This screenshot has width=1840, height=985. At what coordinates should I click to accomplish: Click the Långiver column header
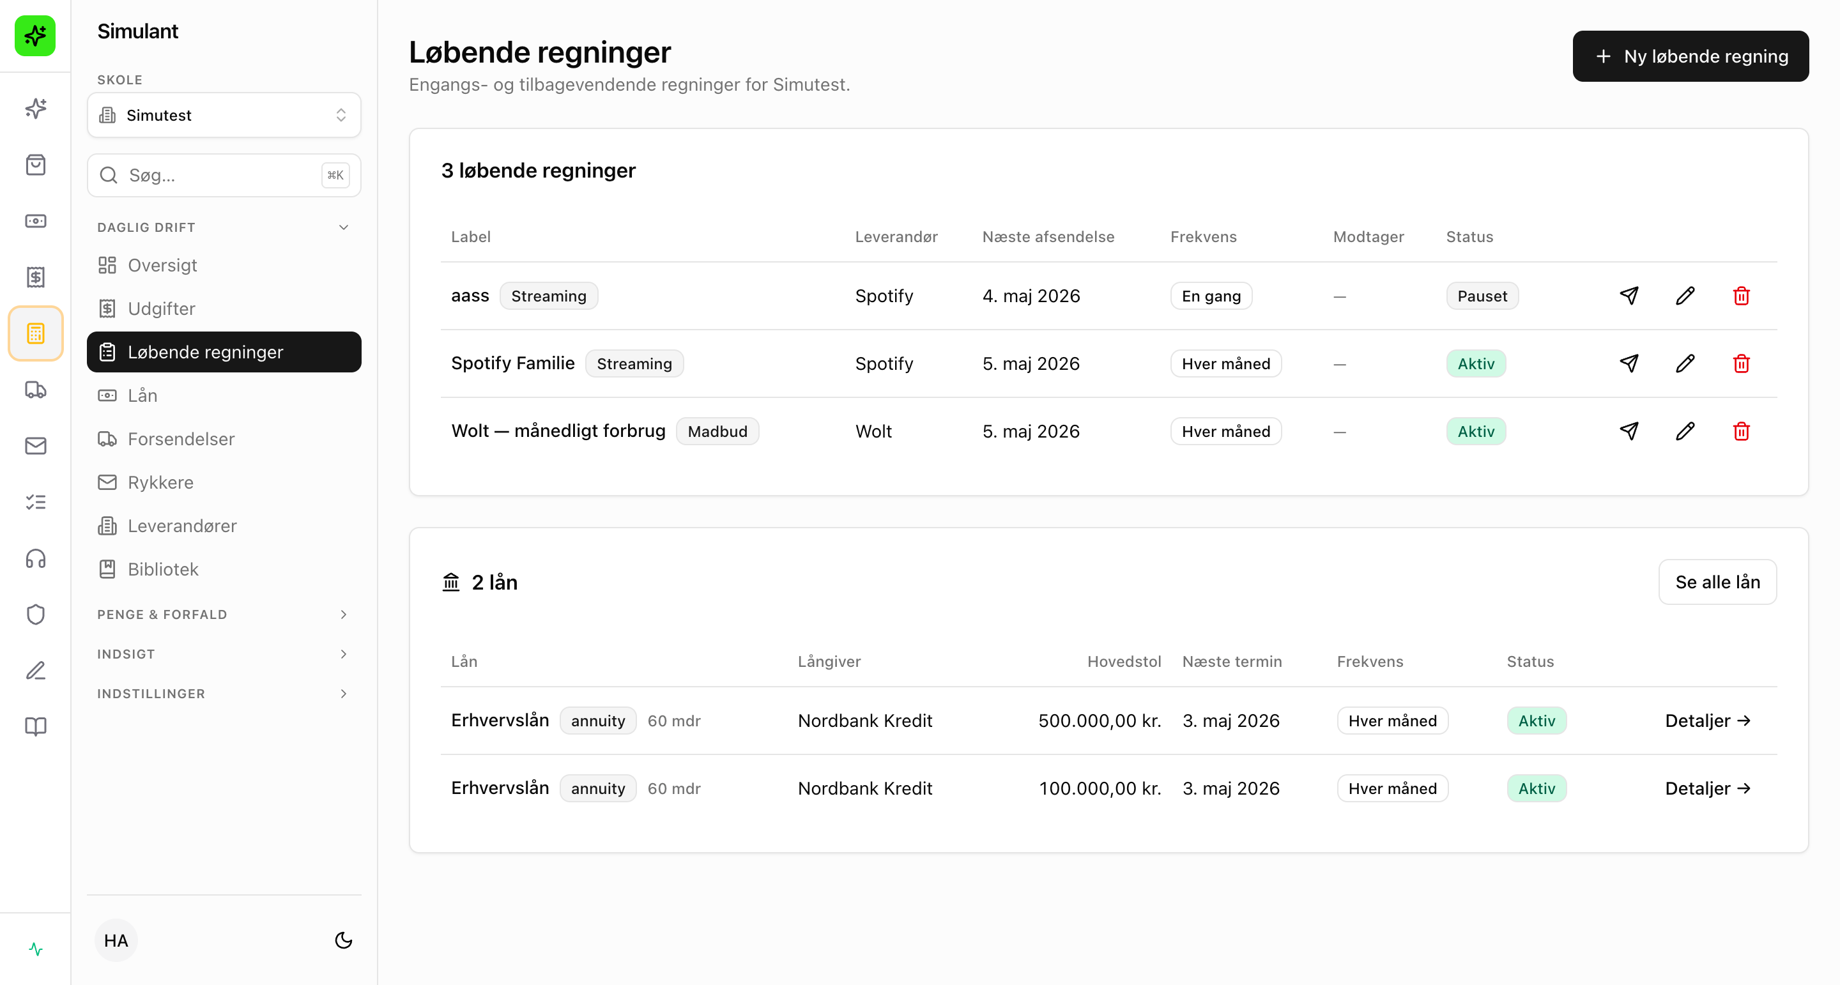click(x=829, y=661)
